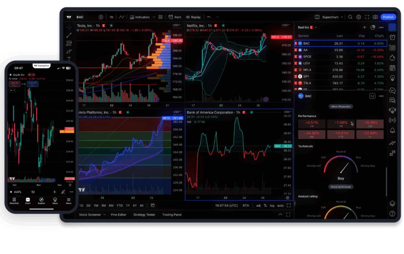Toggle the percent scale option
The height and width of the screenshot is (254, 404).
(x=265, y=206)
